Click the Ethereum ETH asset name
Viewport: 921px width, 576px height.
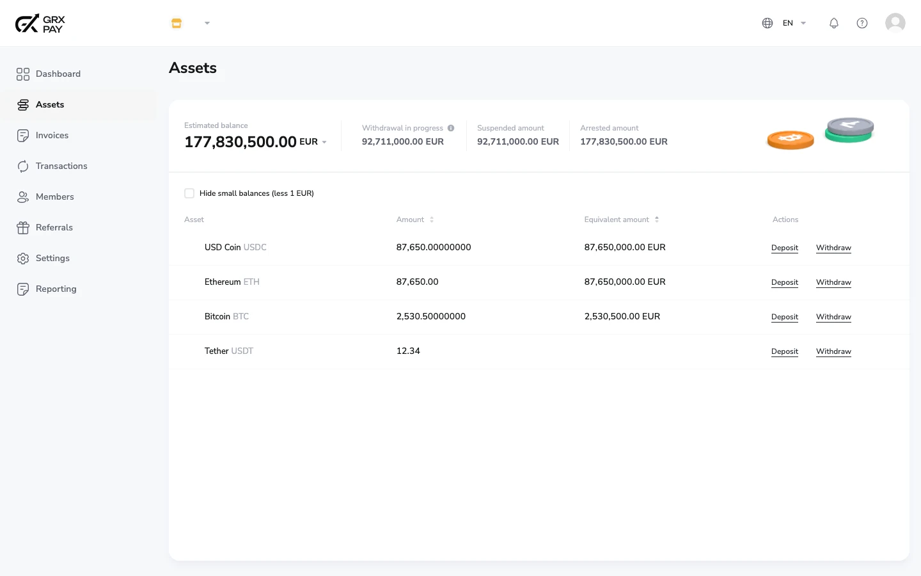coord(232,282)
